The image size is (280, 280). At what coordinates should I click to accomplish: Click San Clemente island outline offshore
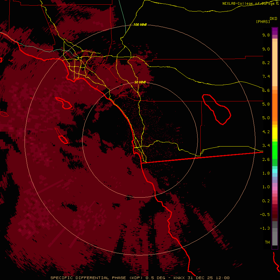coord(62,136)
